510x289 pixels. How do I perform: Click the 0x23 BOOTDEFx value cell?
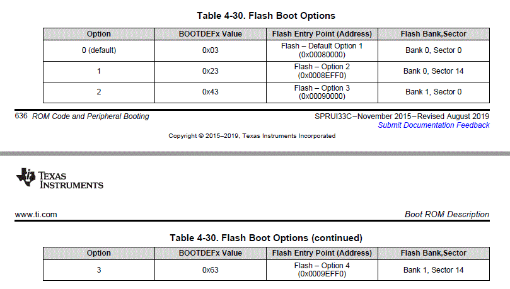pos(210,71)
